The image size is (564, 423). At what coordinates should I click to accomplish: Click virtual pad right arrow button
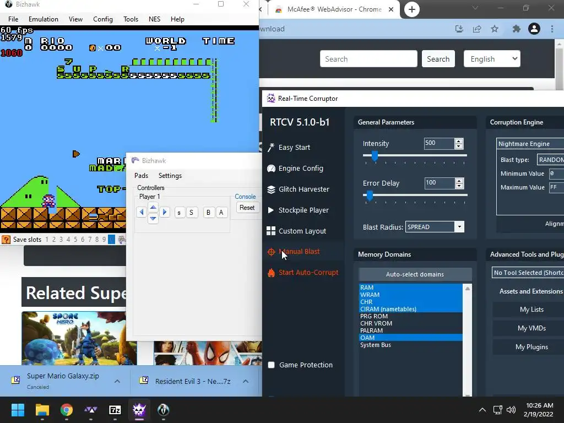(164, 212)
